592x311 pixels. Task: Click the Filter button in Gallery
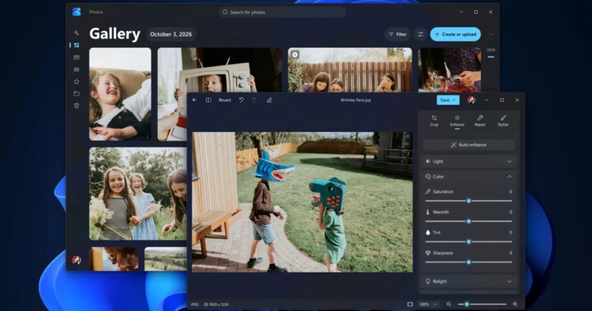click(398, 34)
